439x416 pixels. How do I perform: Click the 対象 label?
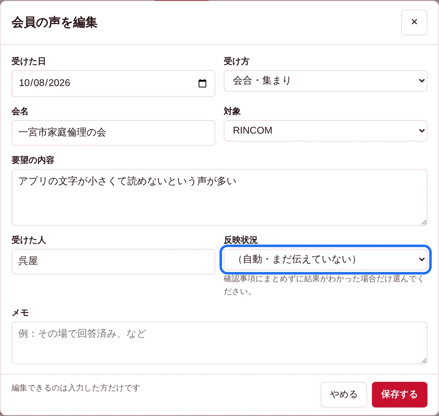pos(232,111)
